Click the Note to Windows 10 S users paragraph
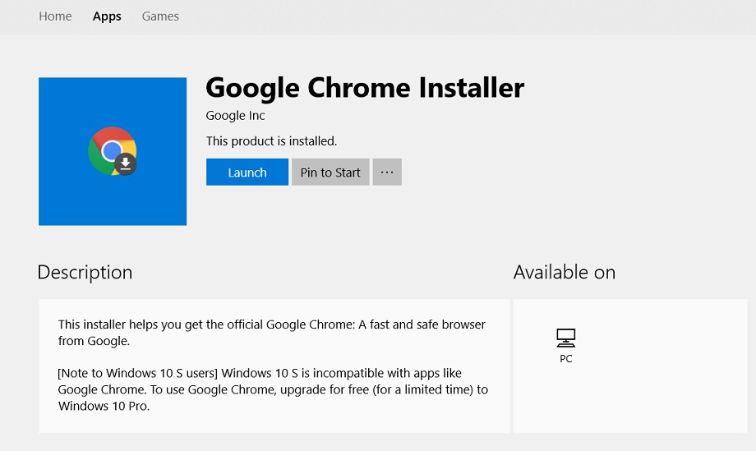 click(273, 389)
